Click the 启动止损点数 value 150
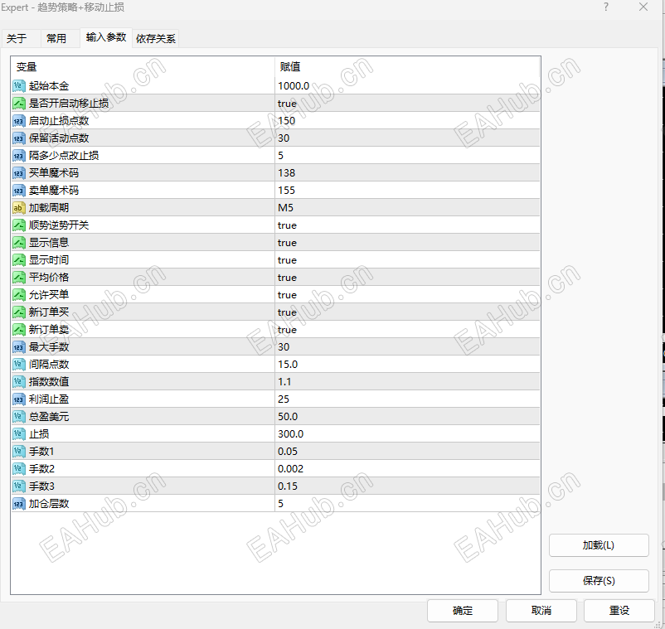This screenshot has width=665, height=629. coord(287,121)
